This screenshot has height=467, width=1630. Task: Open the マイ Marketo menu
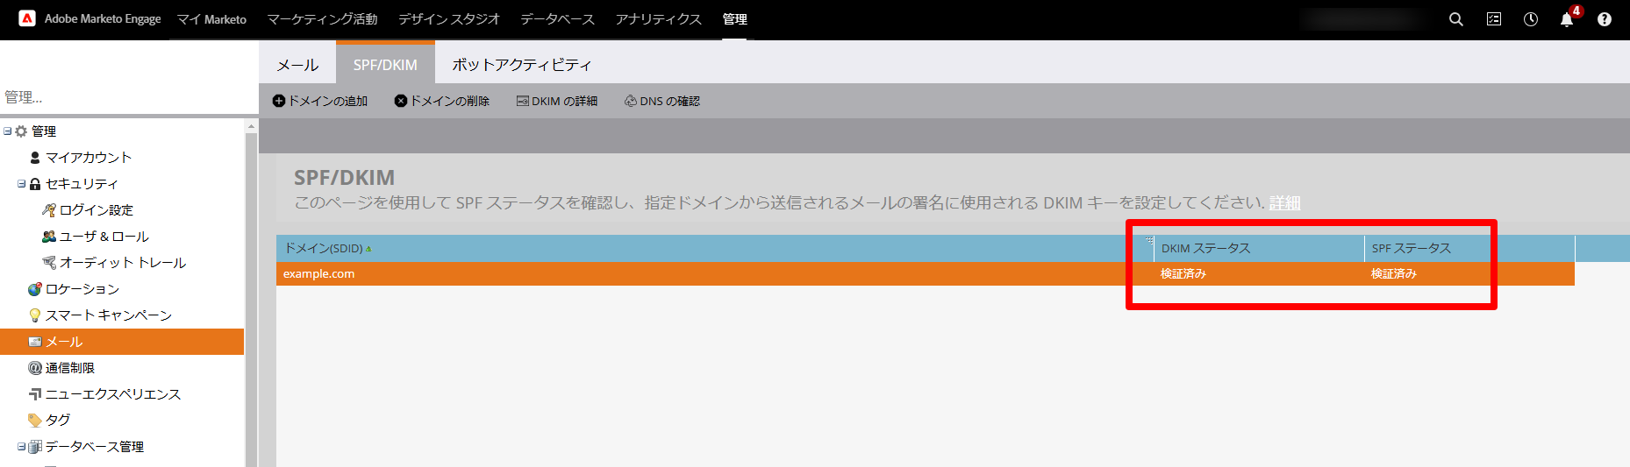coord(211,19)
